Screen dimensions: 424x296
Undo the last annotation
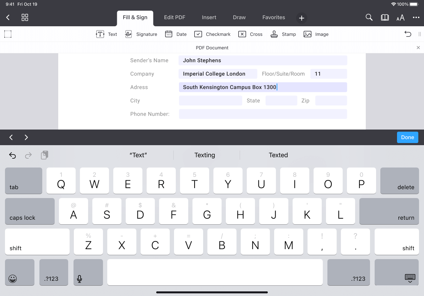tap(407, 34)
